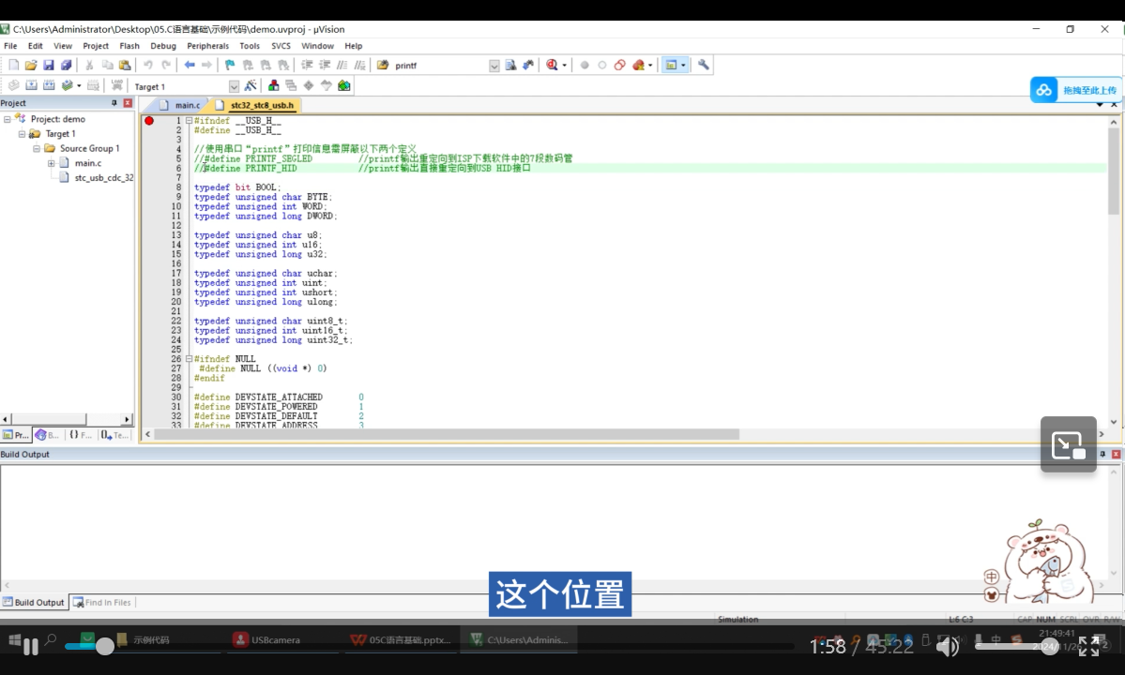The height and width of the screenshot is (675, 1125).
Task: Start the debug session using the magnifier icon
Action: pyautogui.click(x=552, y=66)
